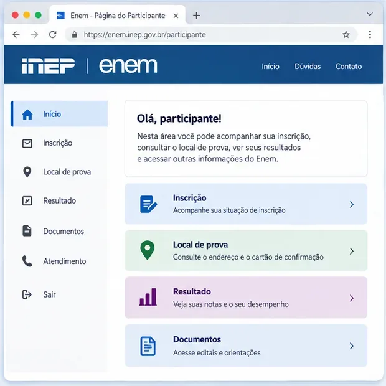Open the Local de prova card title
This screenshot has height=386, width=386.
point(200,245)
